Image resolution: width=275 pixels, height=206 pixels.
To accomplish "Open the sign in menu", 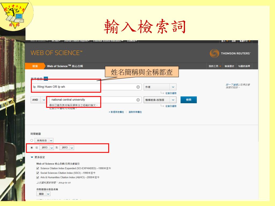I will pos(225,41).
